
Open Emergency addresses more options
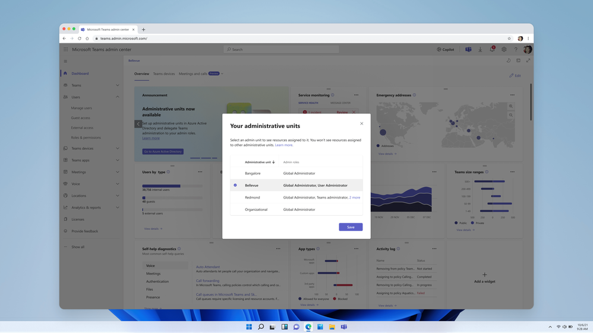click(512, 95)
